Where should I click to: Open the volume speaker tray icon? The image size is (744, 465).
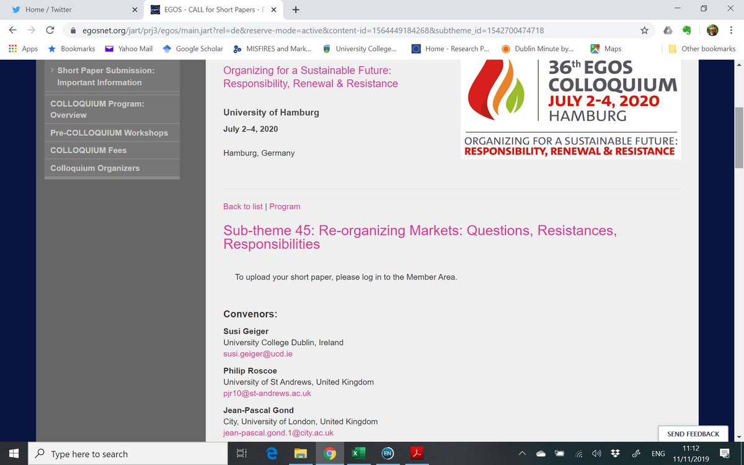[x=596, y=454]
